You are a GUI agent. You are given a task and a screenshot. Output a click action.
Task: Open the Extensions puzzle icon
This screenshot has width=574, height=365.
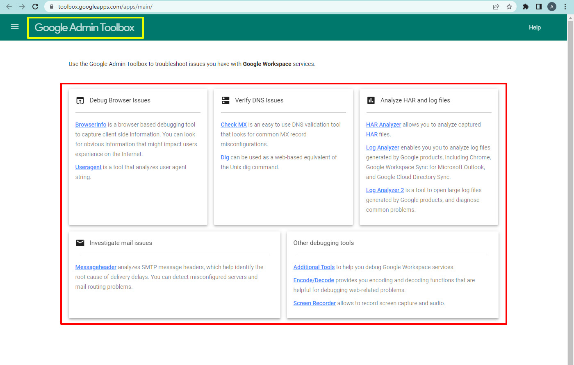click(526, 7)
